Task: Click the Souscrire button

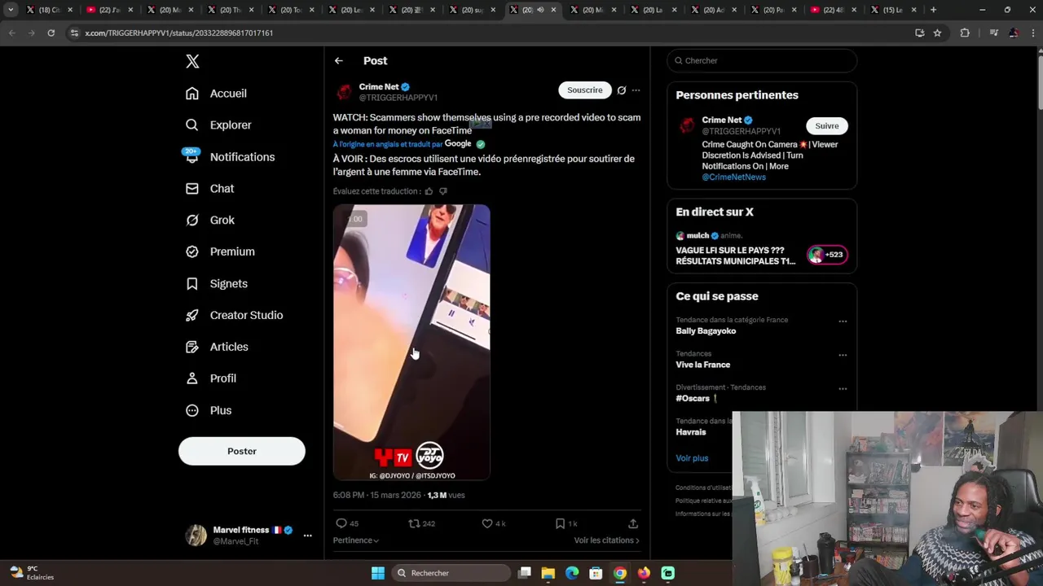Action: 585,90
